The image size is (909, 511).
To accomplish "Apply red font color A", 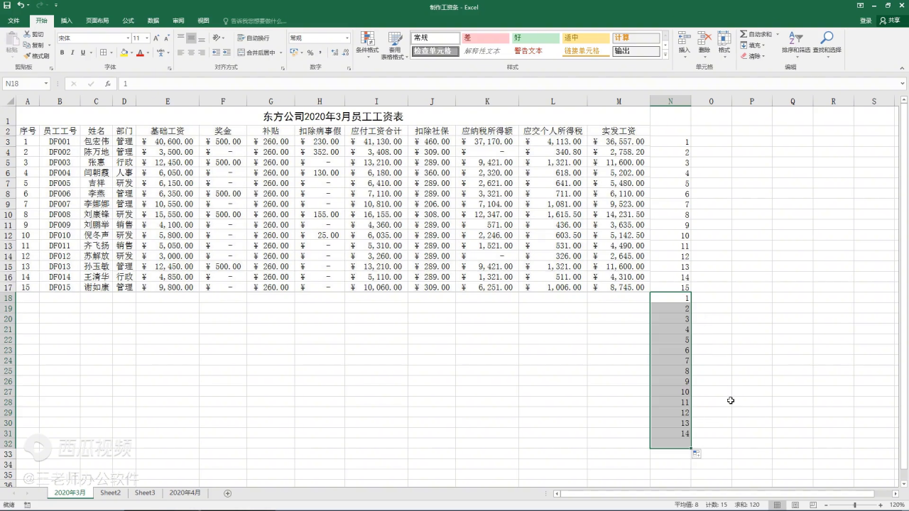I will [140, 53].
